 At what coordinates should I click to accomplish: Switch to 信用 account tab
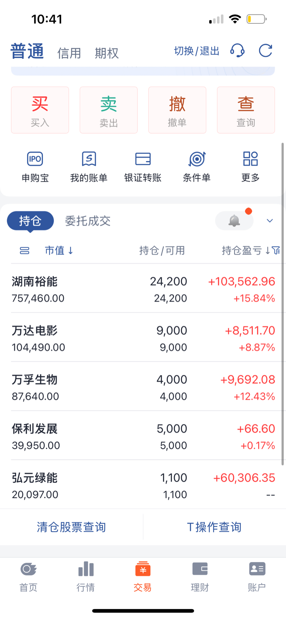coord(69,53)
